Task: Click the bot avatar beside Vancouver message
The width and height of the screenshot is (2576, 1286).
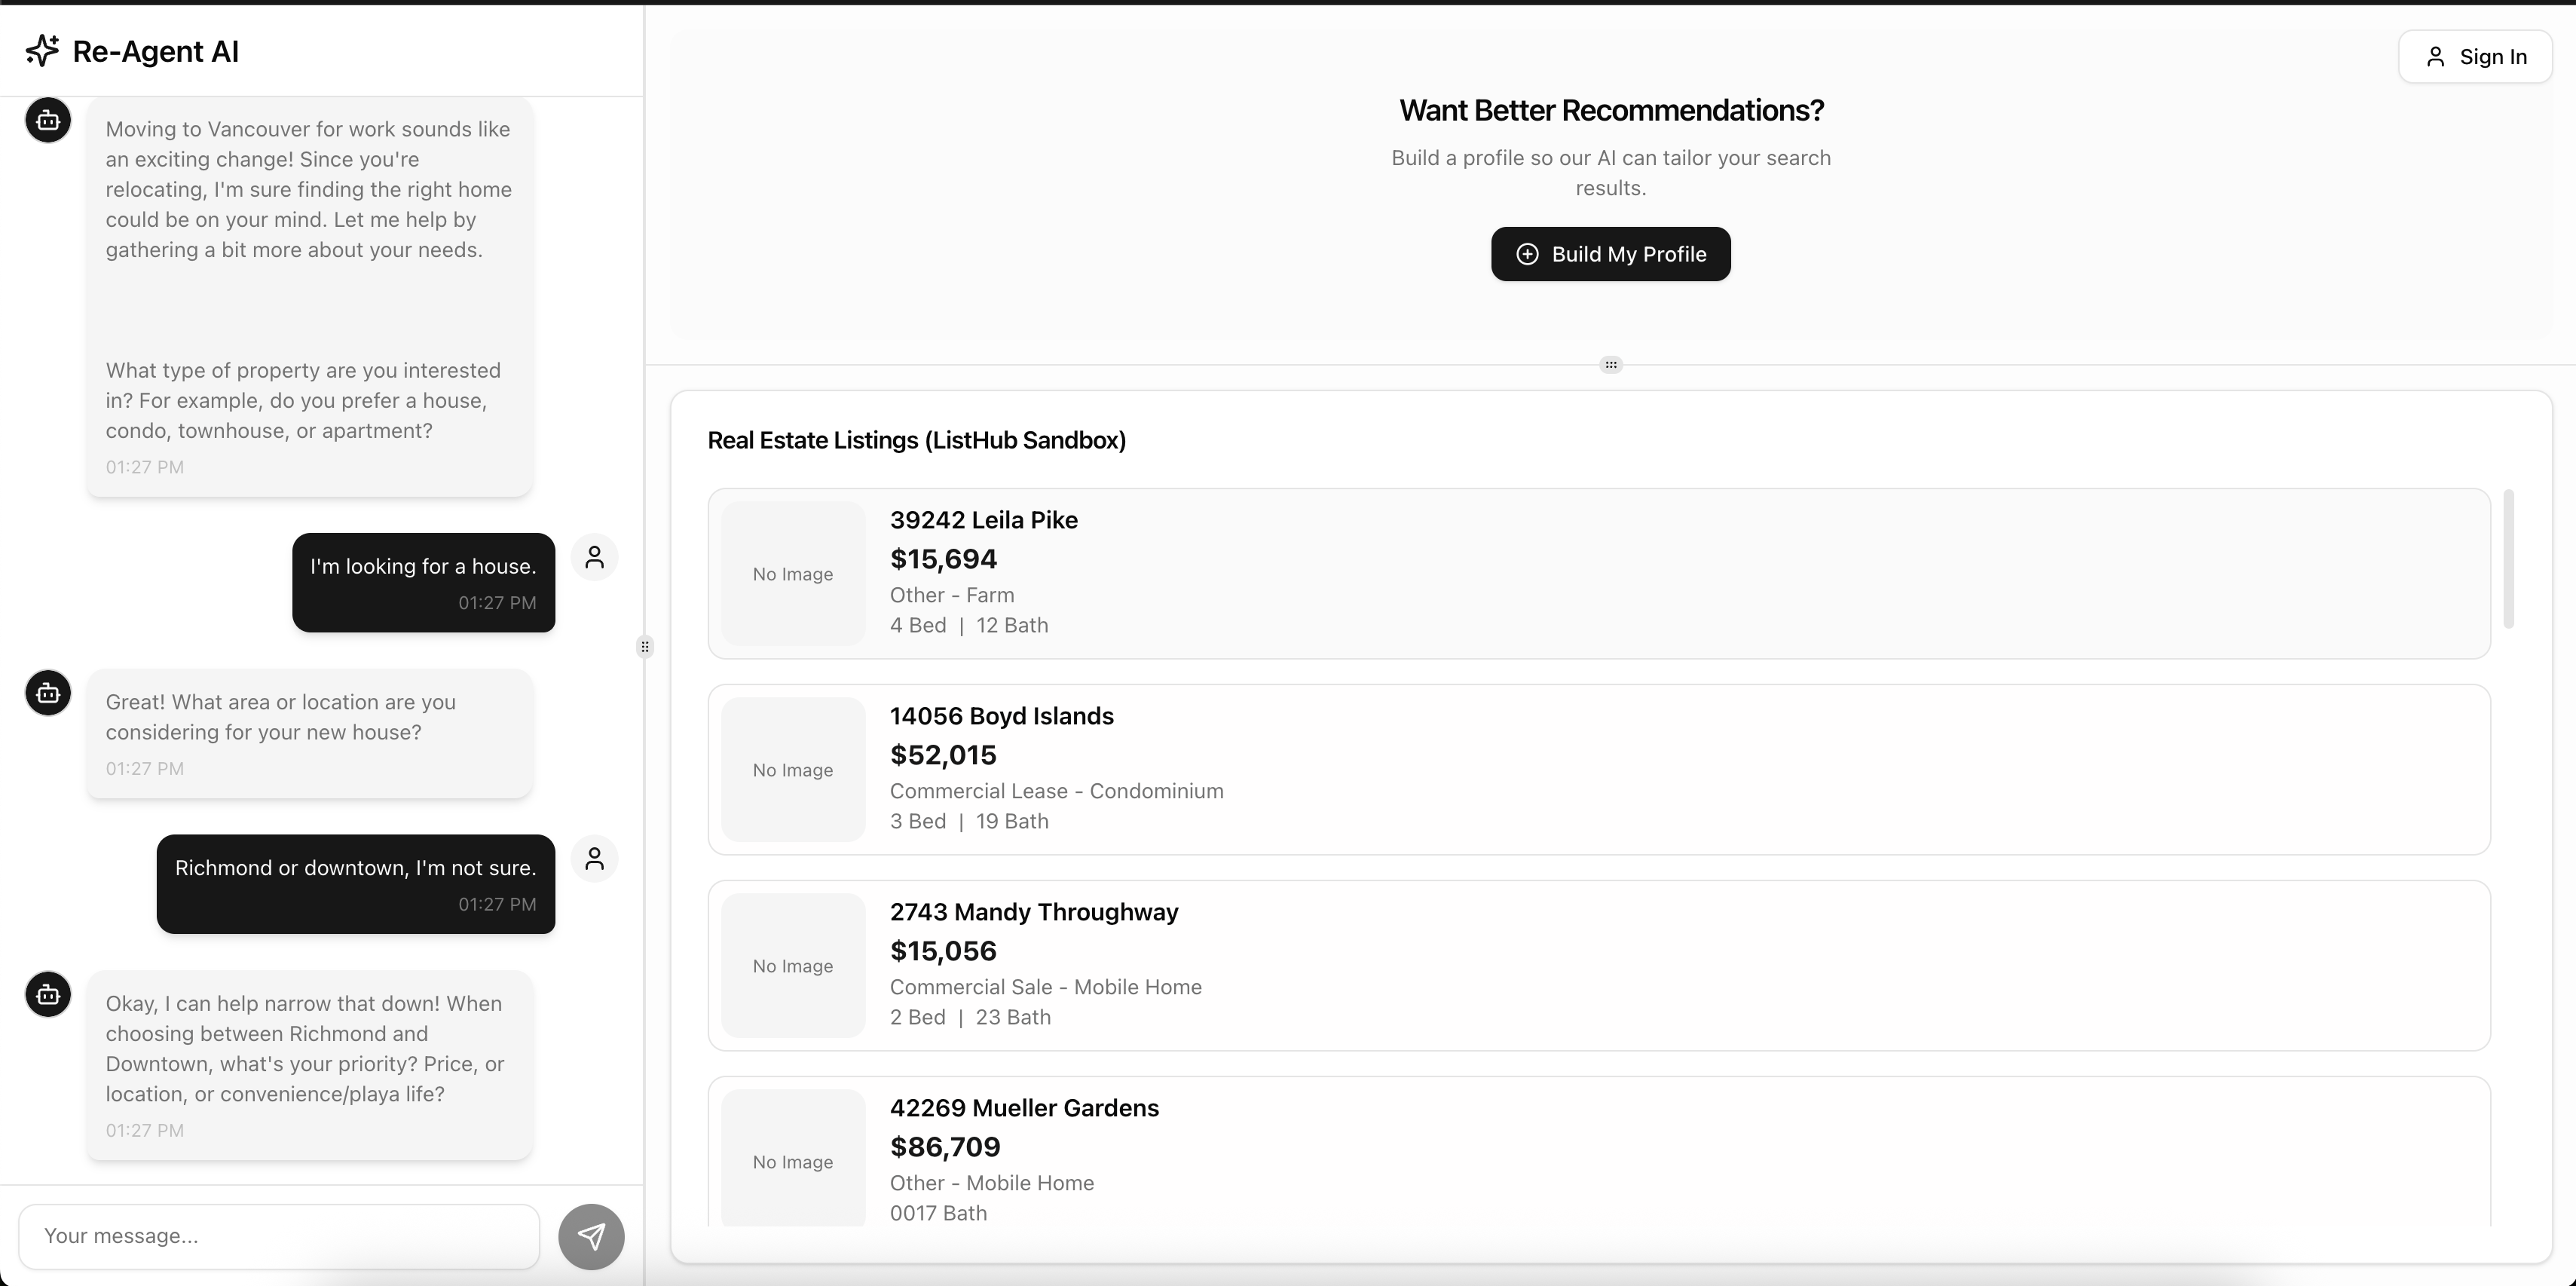Action: [x=48, y=121]
